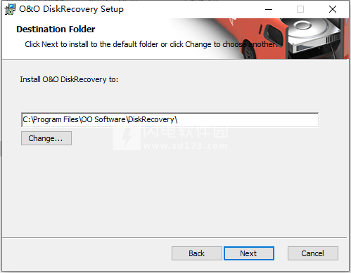Click the instruction text about default folder
The width and height of the screenshot is (351, 273).
pyautogui.click(x=151, y=44)
